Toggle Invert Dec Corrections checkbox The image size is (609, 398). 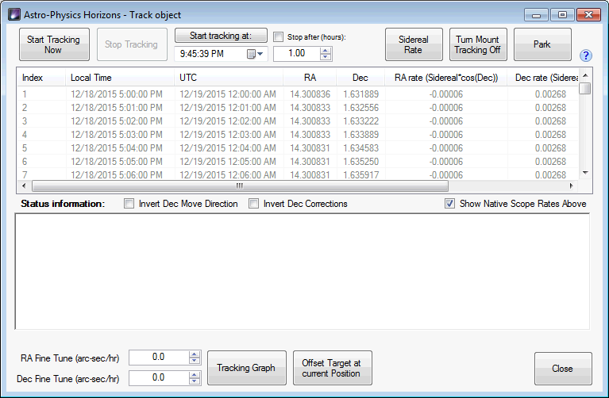[x=253, y=203]
